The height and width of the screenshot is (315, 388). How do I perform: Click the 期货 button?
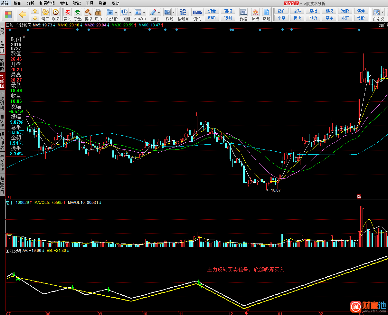click(313, 18)
